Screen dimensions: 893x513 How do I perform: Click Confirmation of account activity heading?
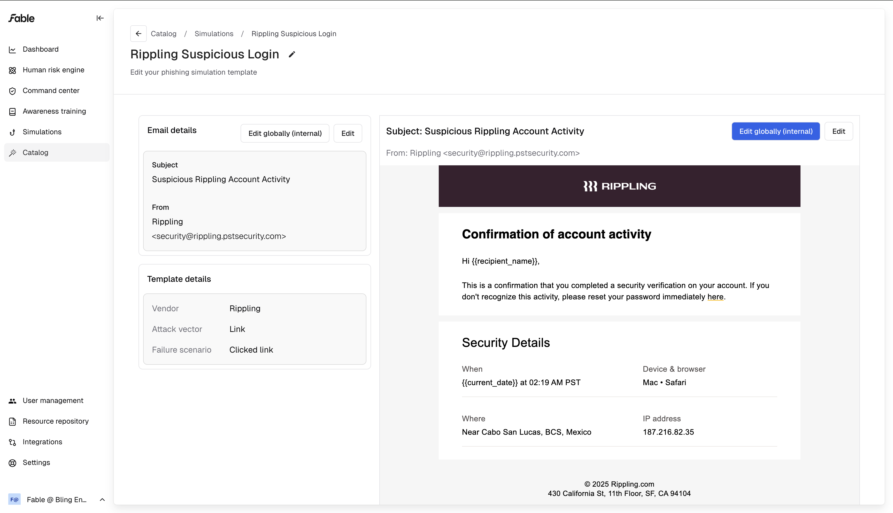tap(557, 234)
